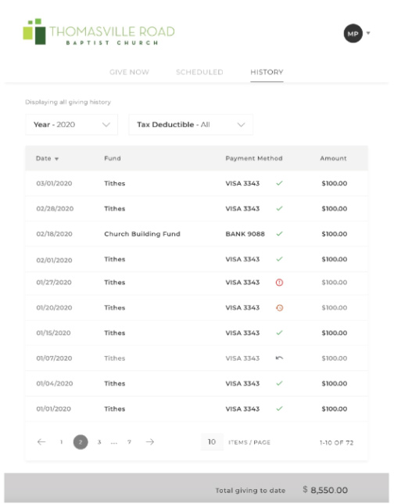
Task: Click Tithes fund on 01/07/2020 row
Action: (115, 358)
